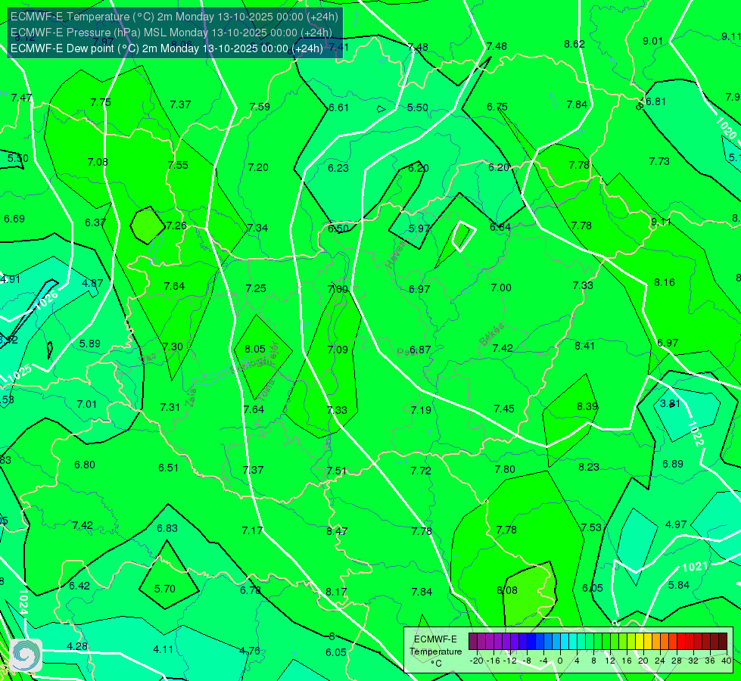
Task: Select the ECMWF-E Pressure MSL legend line
Action: 171,33
